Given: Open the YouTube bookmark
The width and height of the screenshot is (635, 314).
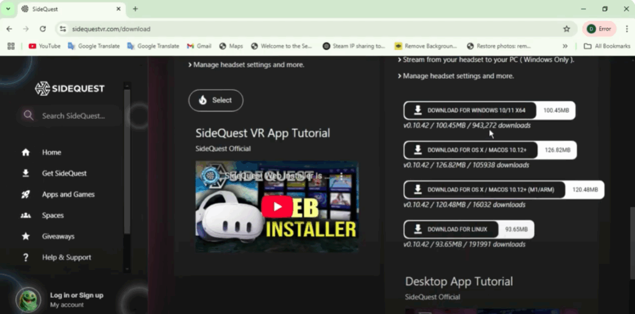Looking at the screenshot, I should coord(45,46).
